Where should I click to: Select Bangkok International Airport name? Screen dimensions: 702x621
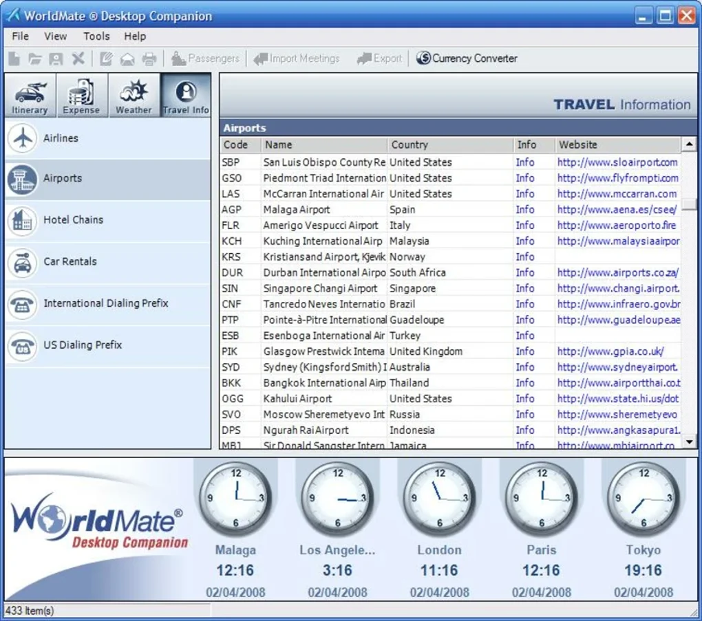click(325, 383)
